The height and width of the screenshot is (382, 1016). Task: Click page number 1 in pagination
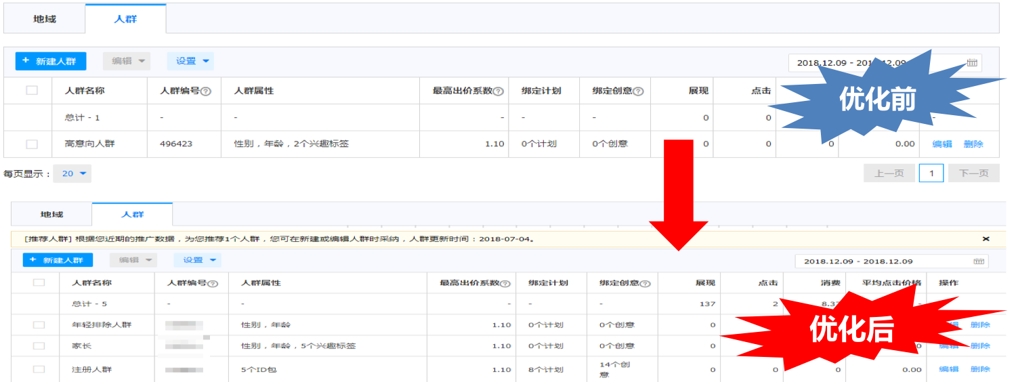[931, 173]
